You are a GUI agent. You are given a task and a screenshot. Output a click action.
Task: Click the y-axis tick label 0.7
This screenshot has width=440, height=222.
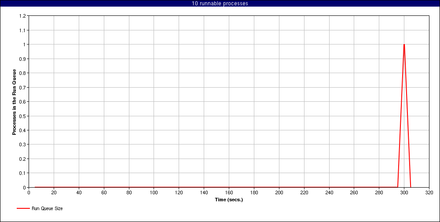coord(23,87)
